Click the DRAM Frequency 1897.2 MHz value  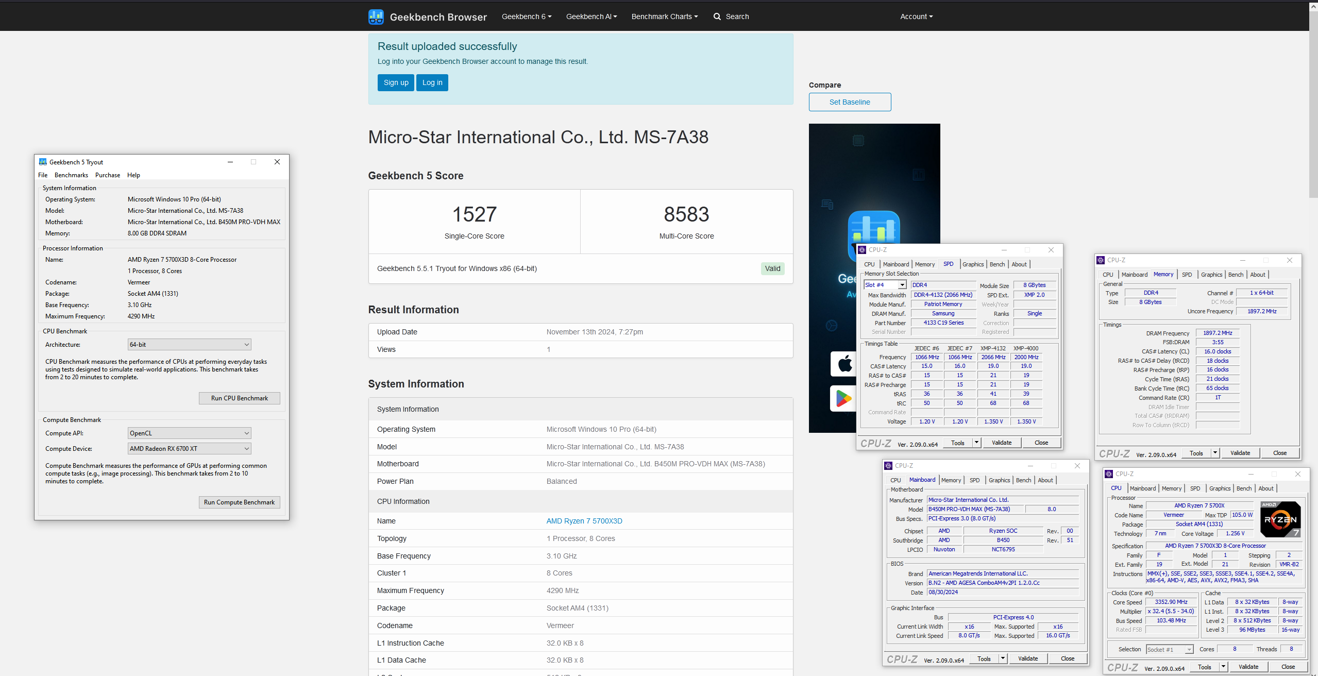[1218, 333]
